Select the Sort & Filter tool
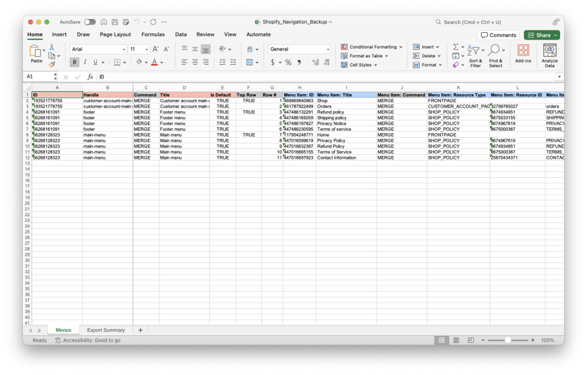This screenshot has width=587, height=375. 476,54
